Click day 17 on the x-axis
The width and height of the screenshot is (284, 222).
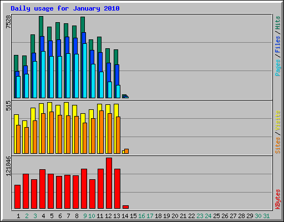point(150,216)
